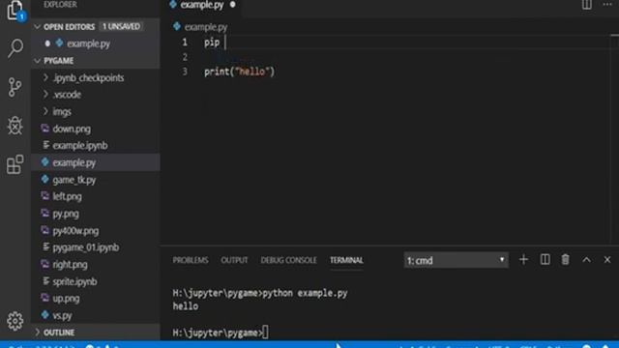This screenshot has width=619, height=348.
Task: Open the Run and Debug view
Action: coord(15,126)
